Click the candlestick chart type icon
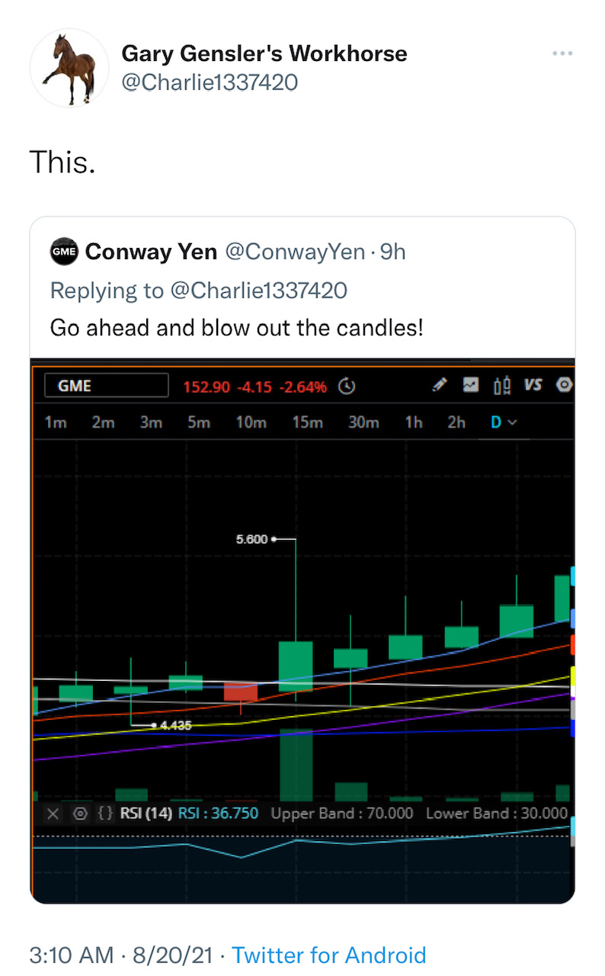Viewport: 605px width, 976px height. click(502, 386)
